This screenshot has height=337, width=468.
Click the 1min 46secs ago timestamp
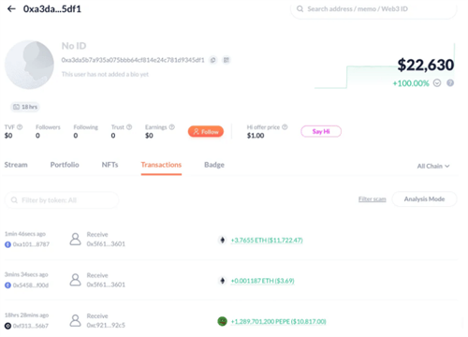click(x=25, y=234)
